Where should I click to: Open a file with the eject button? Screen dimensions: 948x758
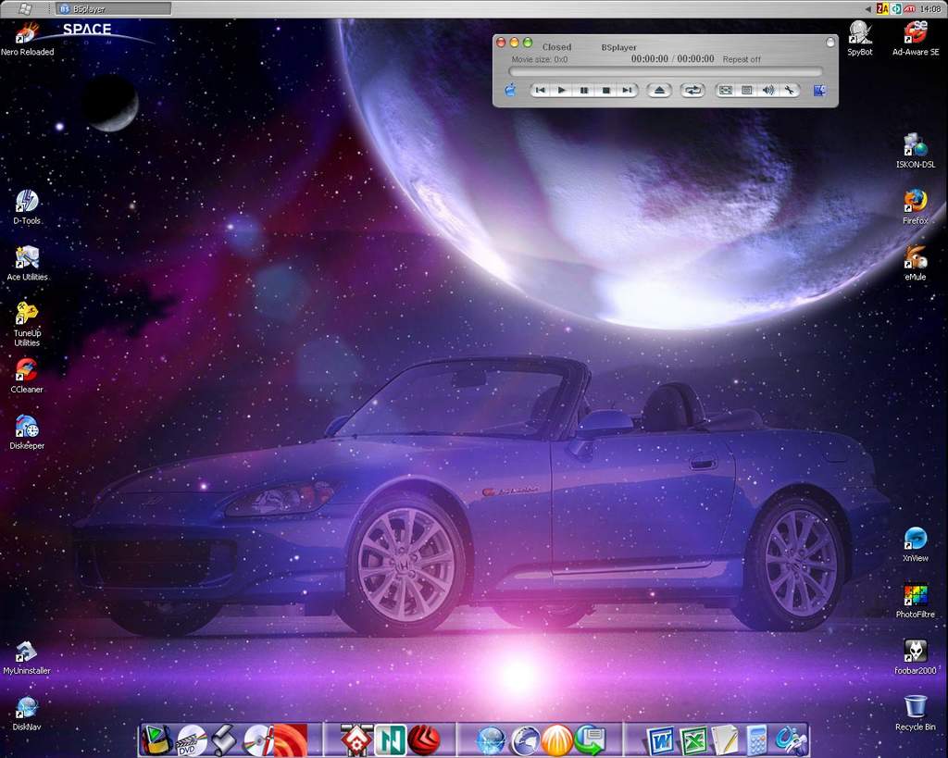(x=658, y=90)
